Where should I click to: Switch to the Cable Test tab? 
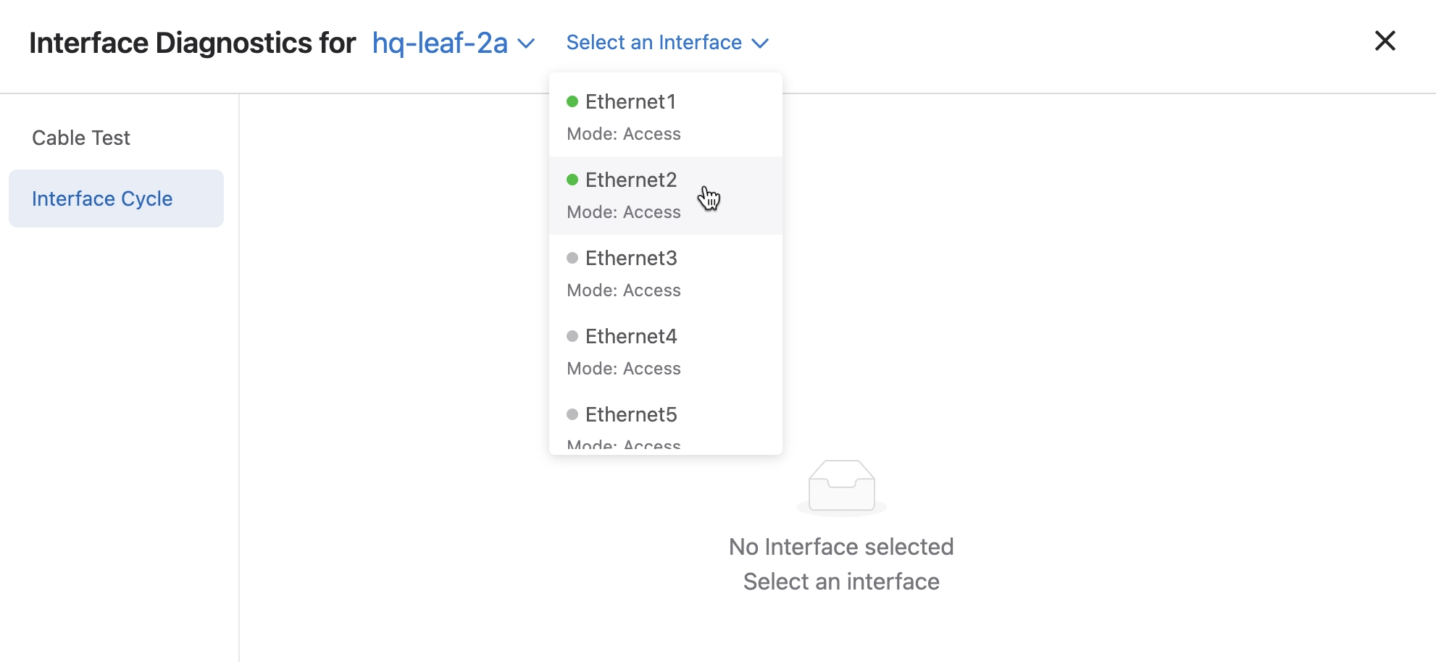coord(81,138)
